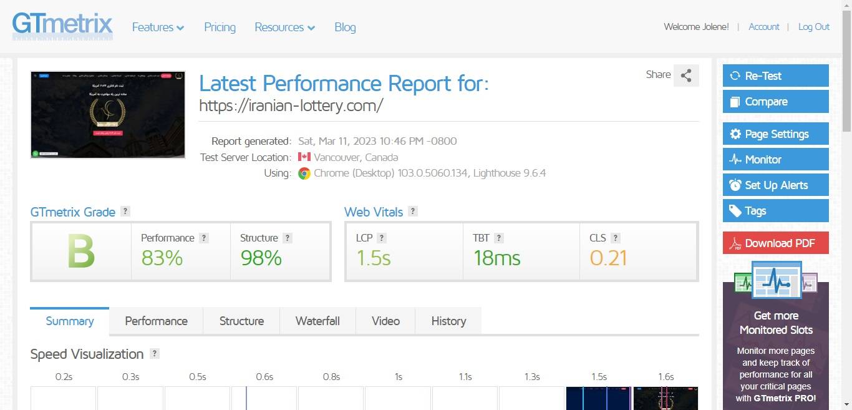Click the 0.6s speed visualization frame
Image resolution: width=852 pixels, height=410 pixels.
pos(264,398)
